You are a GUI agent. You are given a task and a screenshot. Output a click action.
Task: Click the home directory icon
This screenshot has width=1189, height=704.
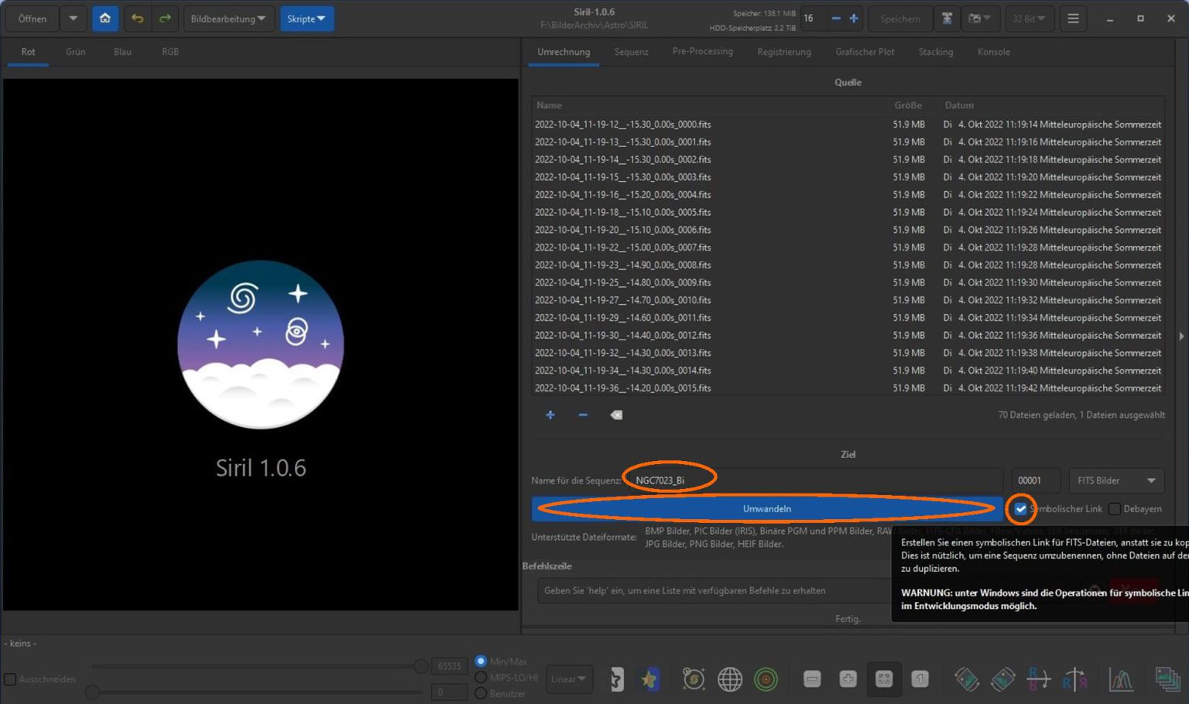click(x=105, y=19)
